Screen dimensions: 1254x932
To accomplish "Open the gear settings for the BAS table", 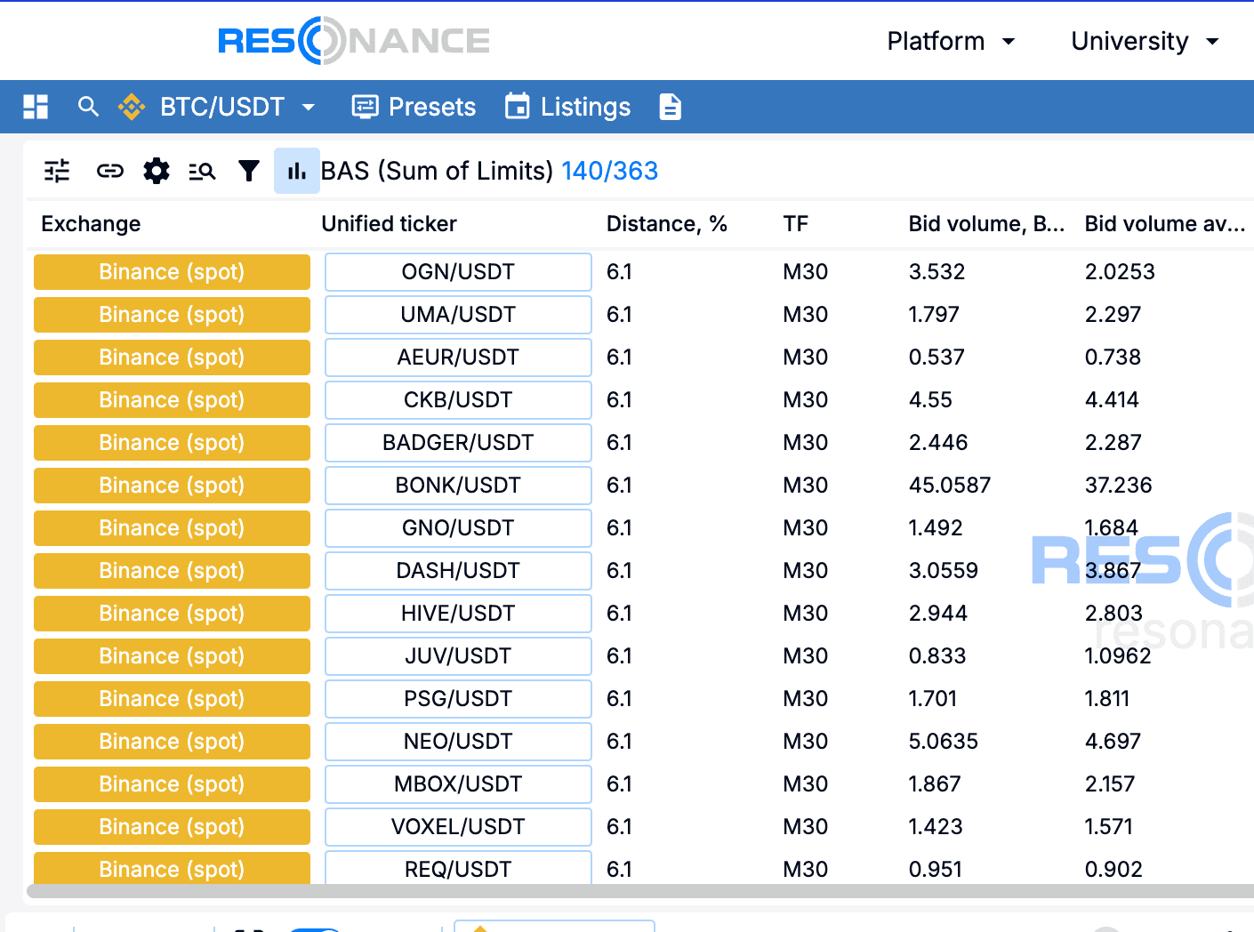I will [x=157, y=171].
